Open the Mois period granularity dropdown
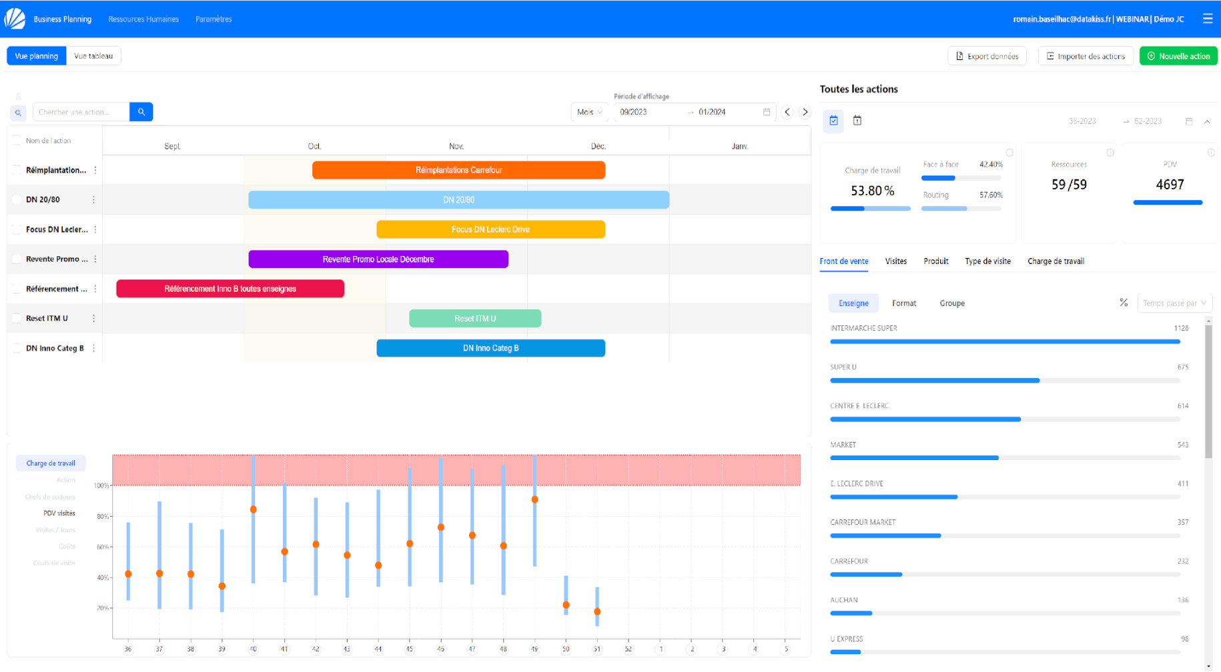 (589, 112)
